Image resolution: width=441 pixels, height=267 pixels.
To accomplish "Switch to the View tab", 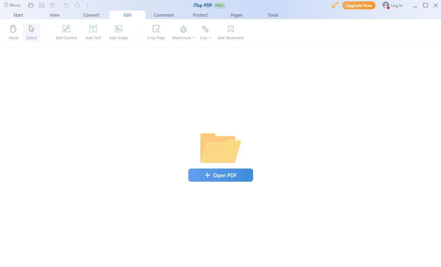I will click(x=55, y=15).
